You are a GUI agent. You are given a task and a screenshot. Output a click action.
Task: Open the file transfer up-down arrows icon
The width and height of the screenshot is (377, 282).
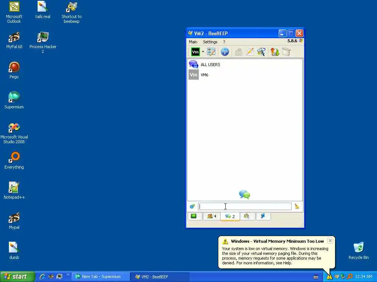[275, 52]
